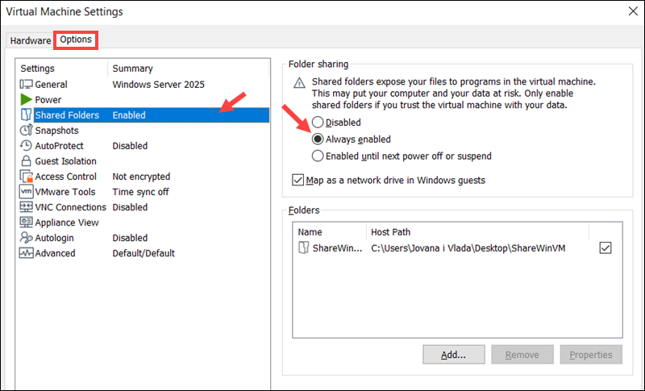Select the Disabled folder sharing option
645x391 pixels.
click(x=318, y=123)
